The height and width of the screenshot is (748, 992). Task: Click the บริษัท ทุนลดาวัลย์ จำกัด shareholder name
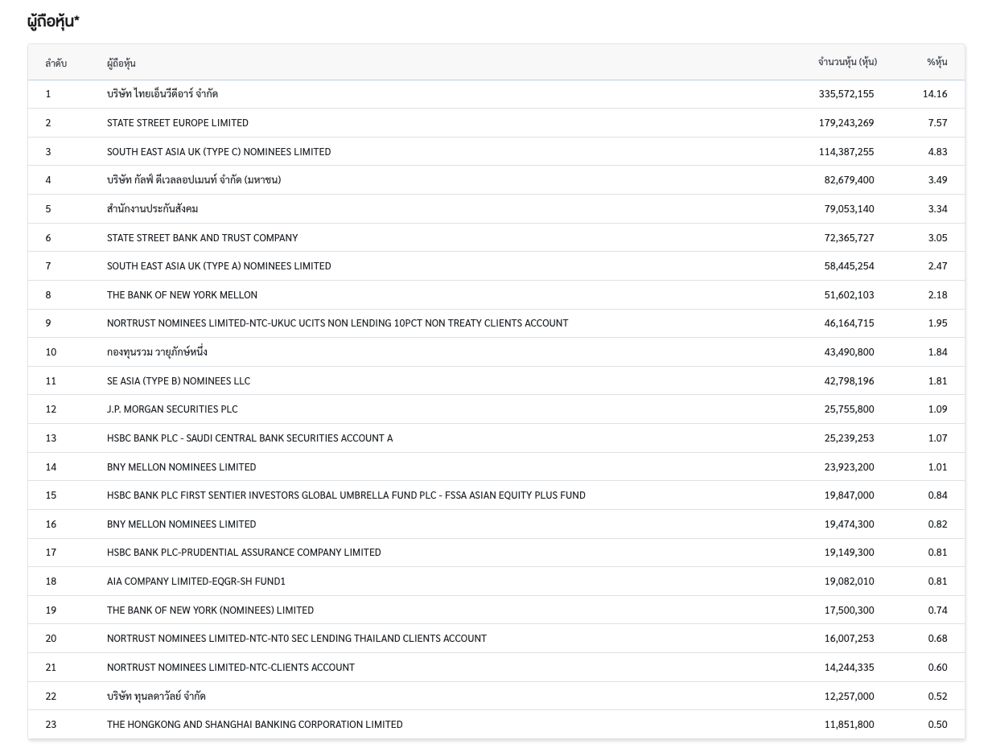click(156, 696)
